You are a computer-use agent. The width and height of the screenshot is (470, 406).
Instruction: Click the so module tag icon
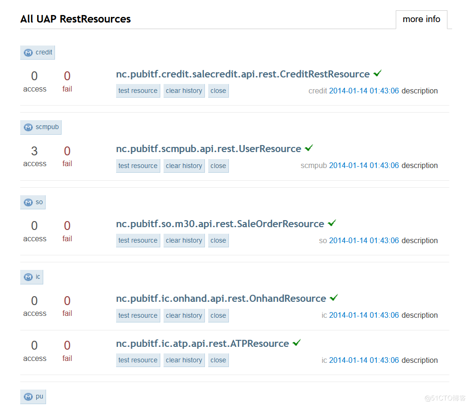point(29,202)
